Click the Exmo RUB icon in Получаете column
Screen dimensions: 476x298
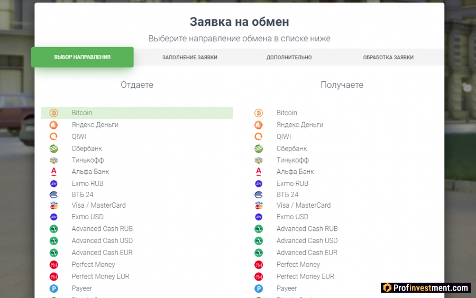coord(259,183)
